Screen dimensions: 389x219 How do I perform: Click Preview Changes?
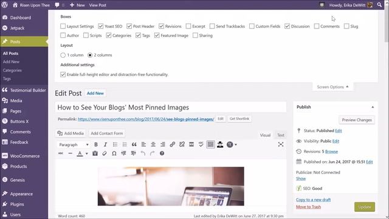[x=357, y=120]
